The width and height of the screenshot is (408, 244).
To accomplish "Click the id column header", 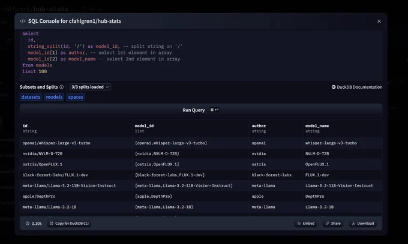I will (x=76, y=128).
